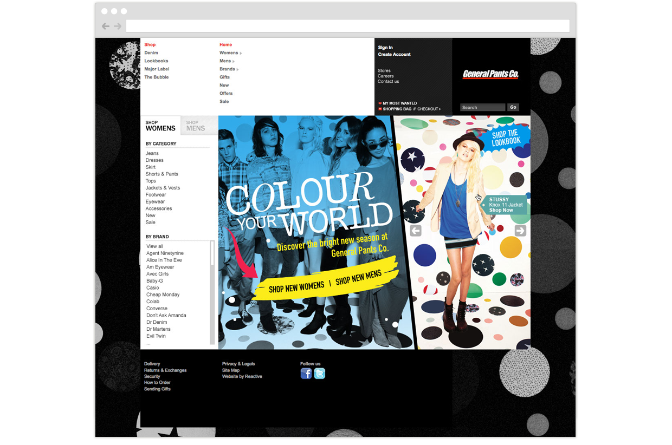Open the Lookbooks menu item
Screen dimensions: 672x445
click(x=156, y=61)
